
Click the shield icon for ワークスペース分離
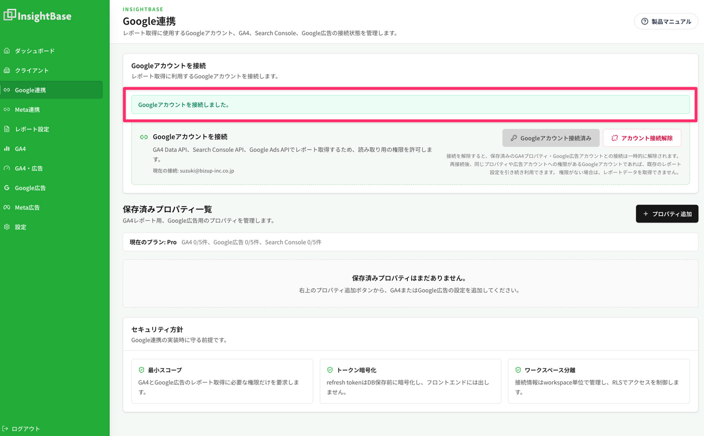[518, 370]
